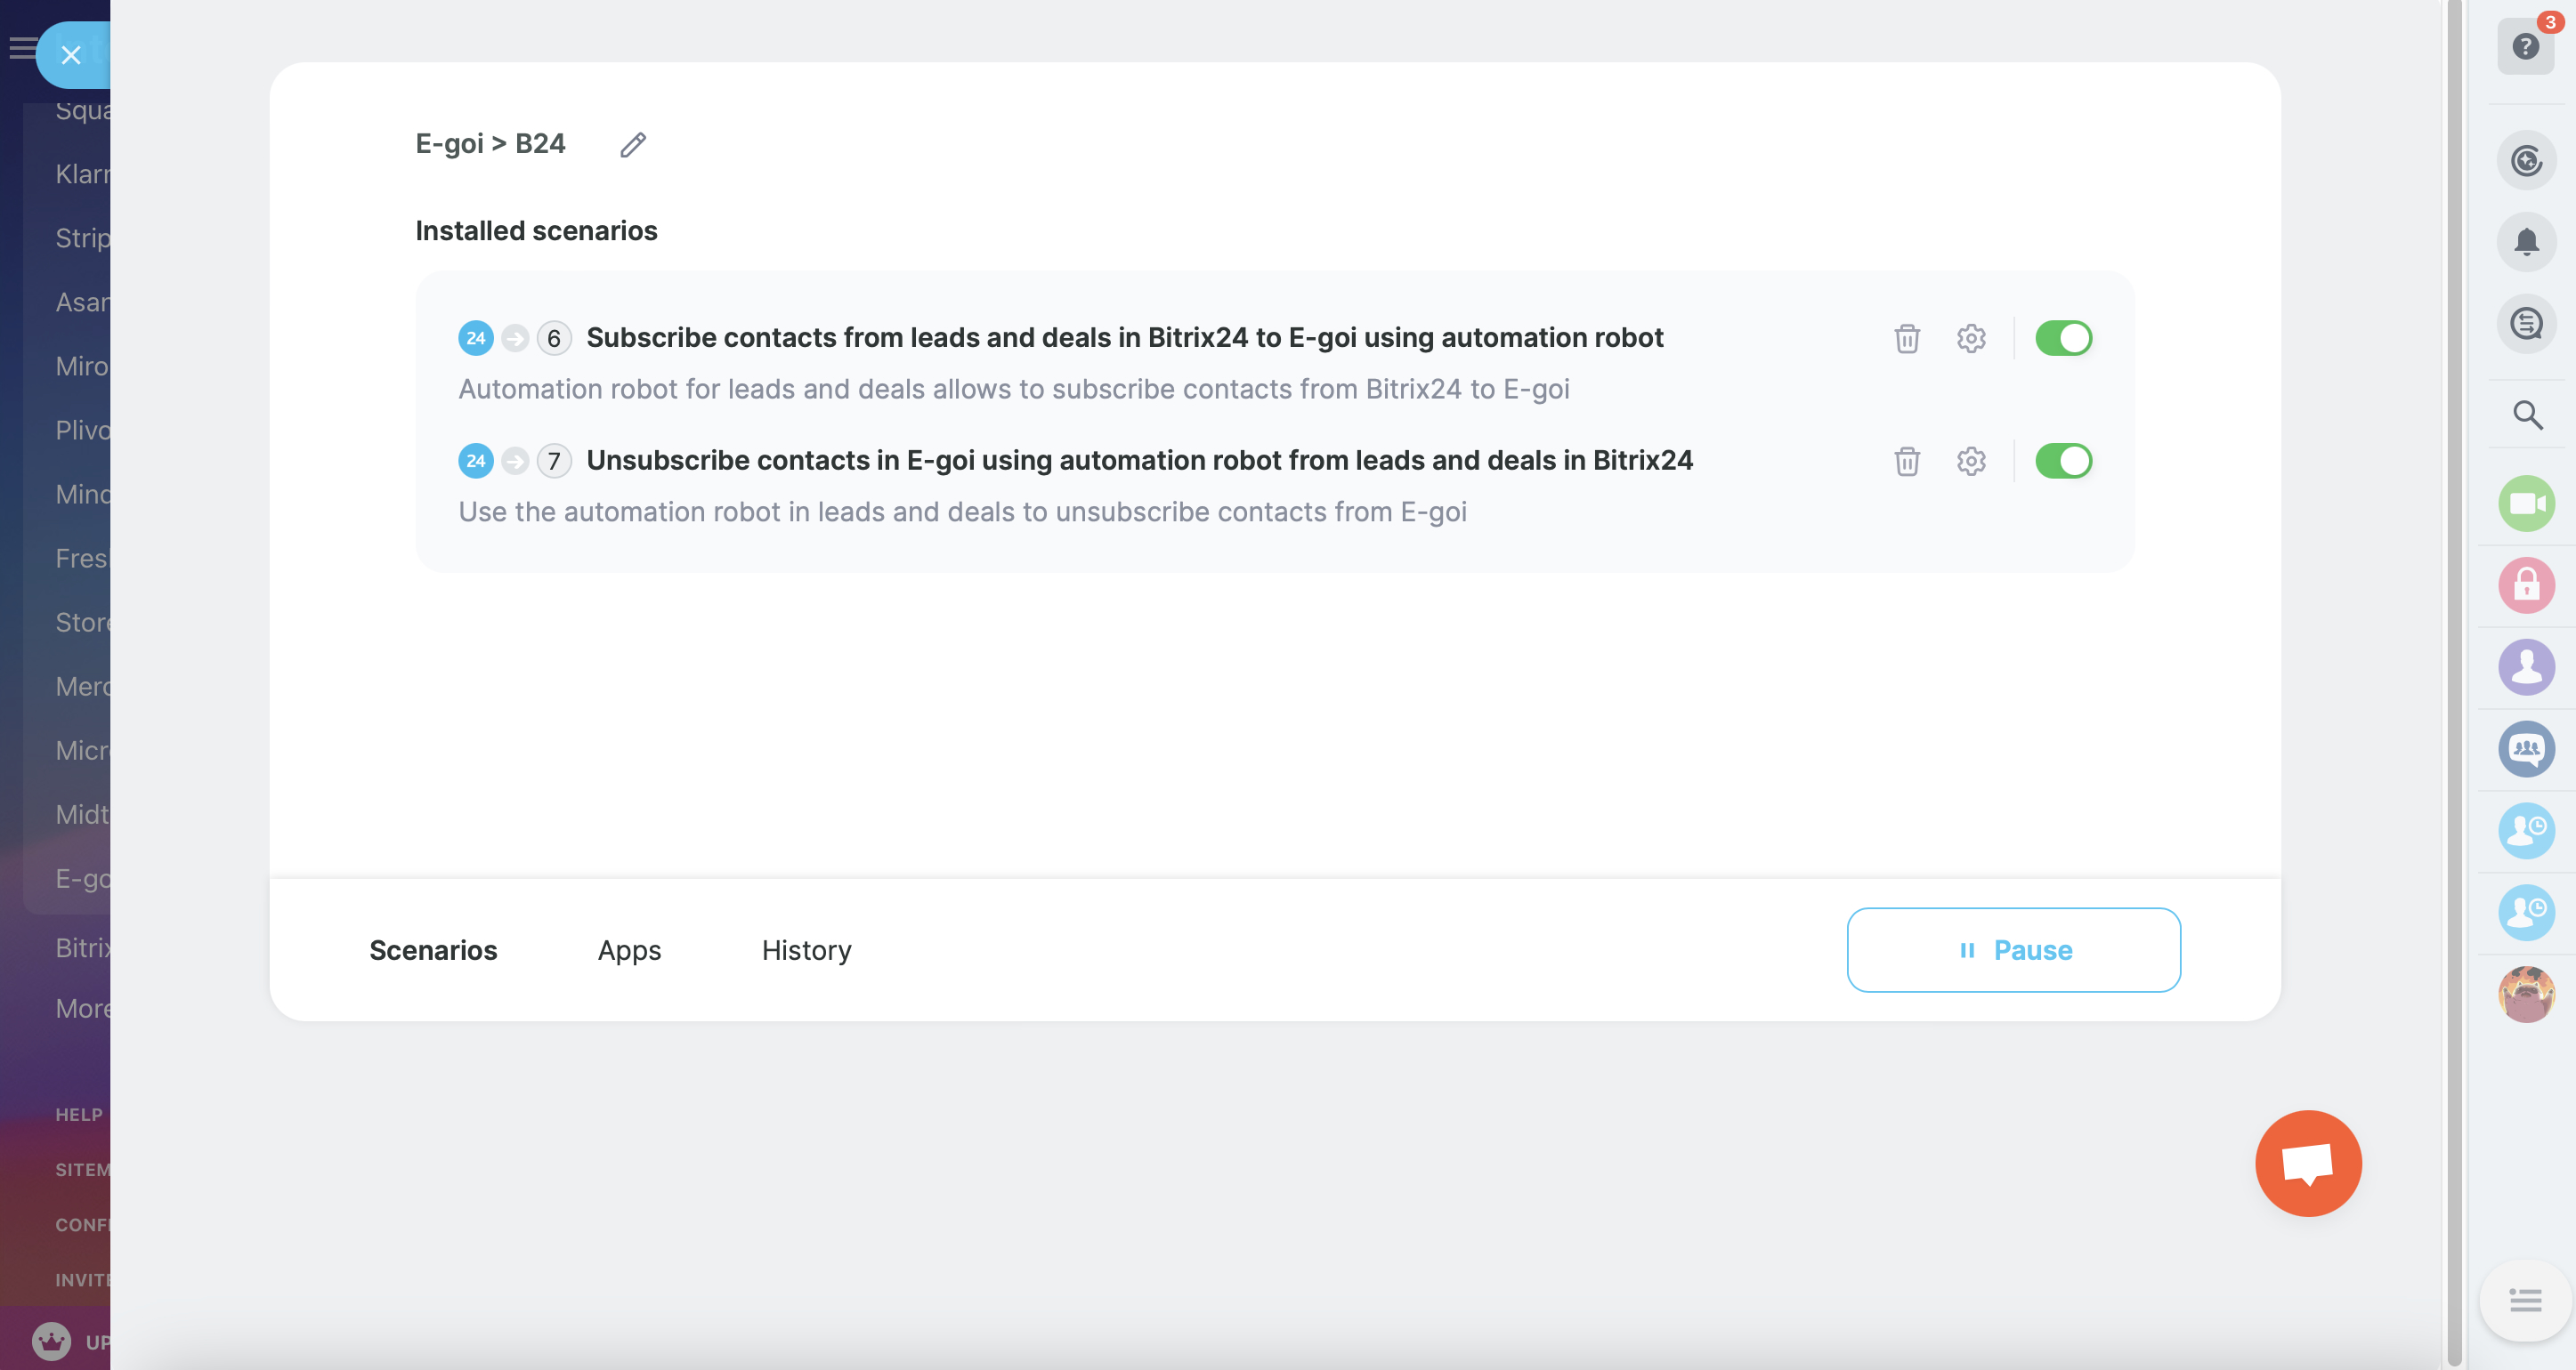The height and width of the screenshot is (1370, 2576).
Task: Delete the Unsubscribe contacts scenario via trash icon
Action: [1907, 462]
